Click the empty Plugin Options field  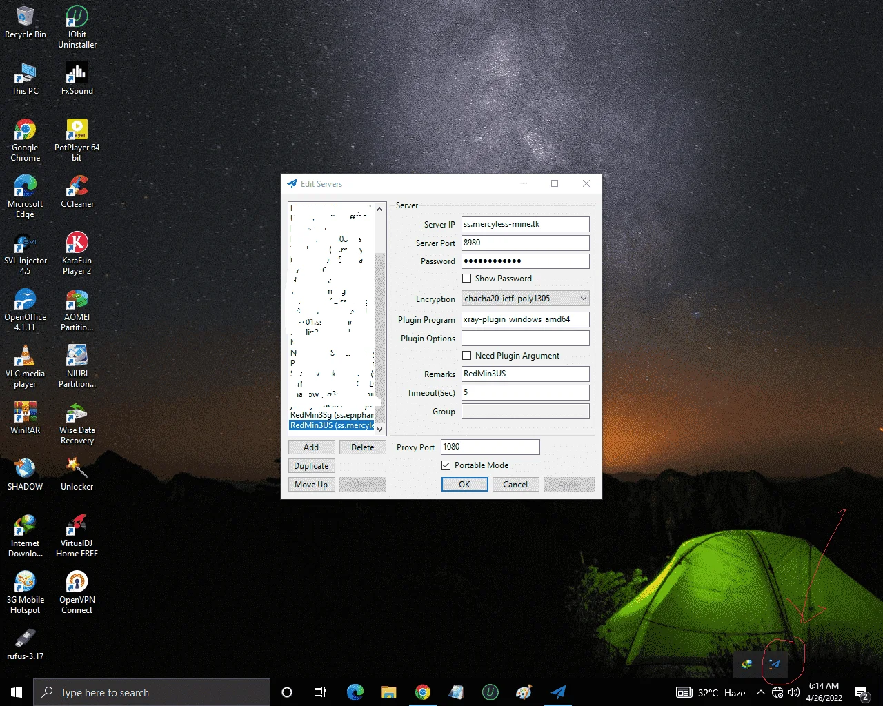[x=526, y=338]
